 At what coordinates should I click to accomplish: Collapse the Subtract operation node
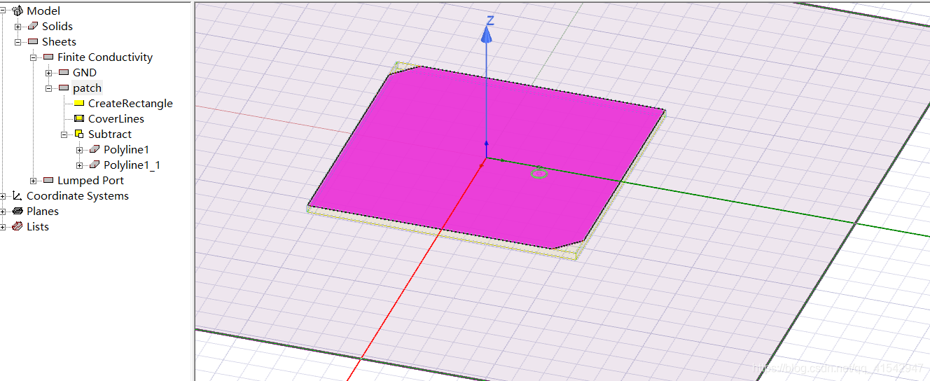[x=64, y=134]
